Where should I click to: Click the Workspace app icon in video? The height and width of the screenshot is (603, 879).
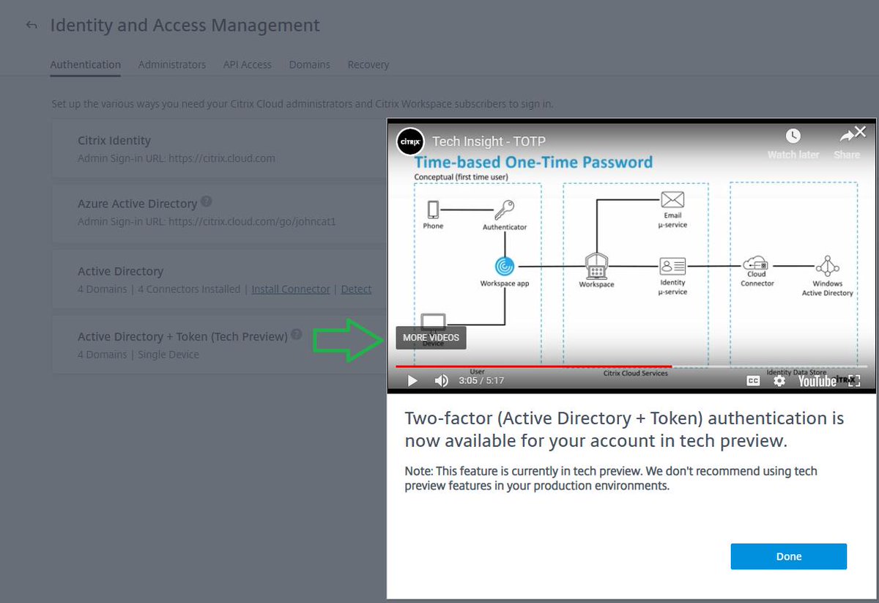click(505, 266)
